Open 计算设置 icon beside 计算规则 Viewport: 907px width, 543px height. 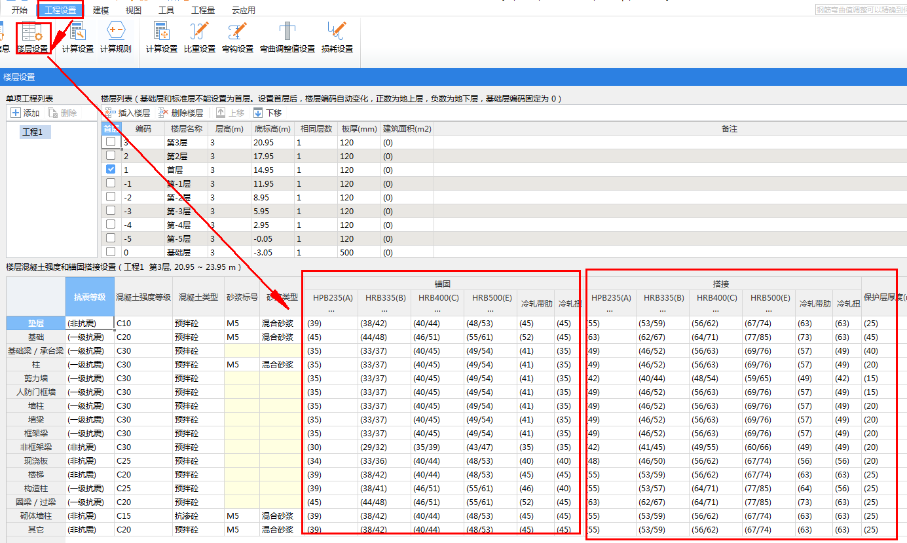[78, 37]
